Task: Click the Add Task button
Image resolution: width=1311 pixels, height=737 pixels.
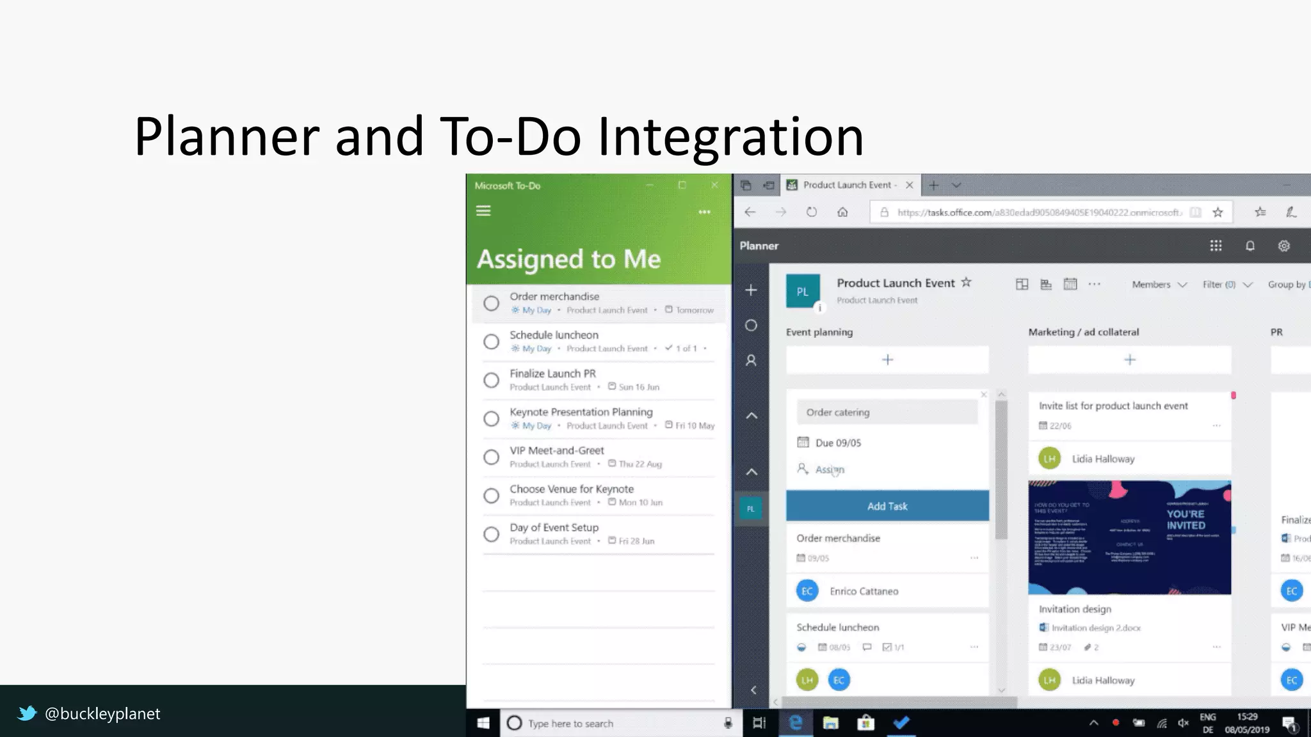Action: click(x=887, y=506)
